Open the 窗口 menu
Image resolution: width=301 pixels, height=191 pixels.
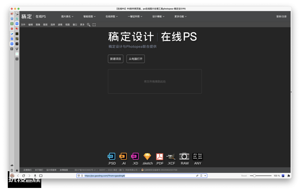(75, 25)
